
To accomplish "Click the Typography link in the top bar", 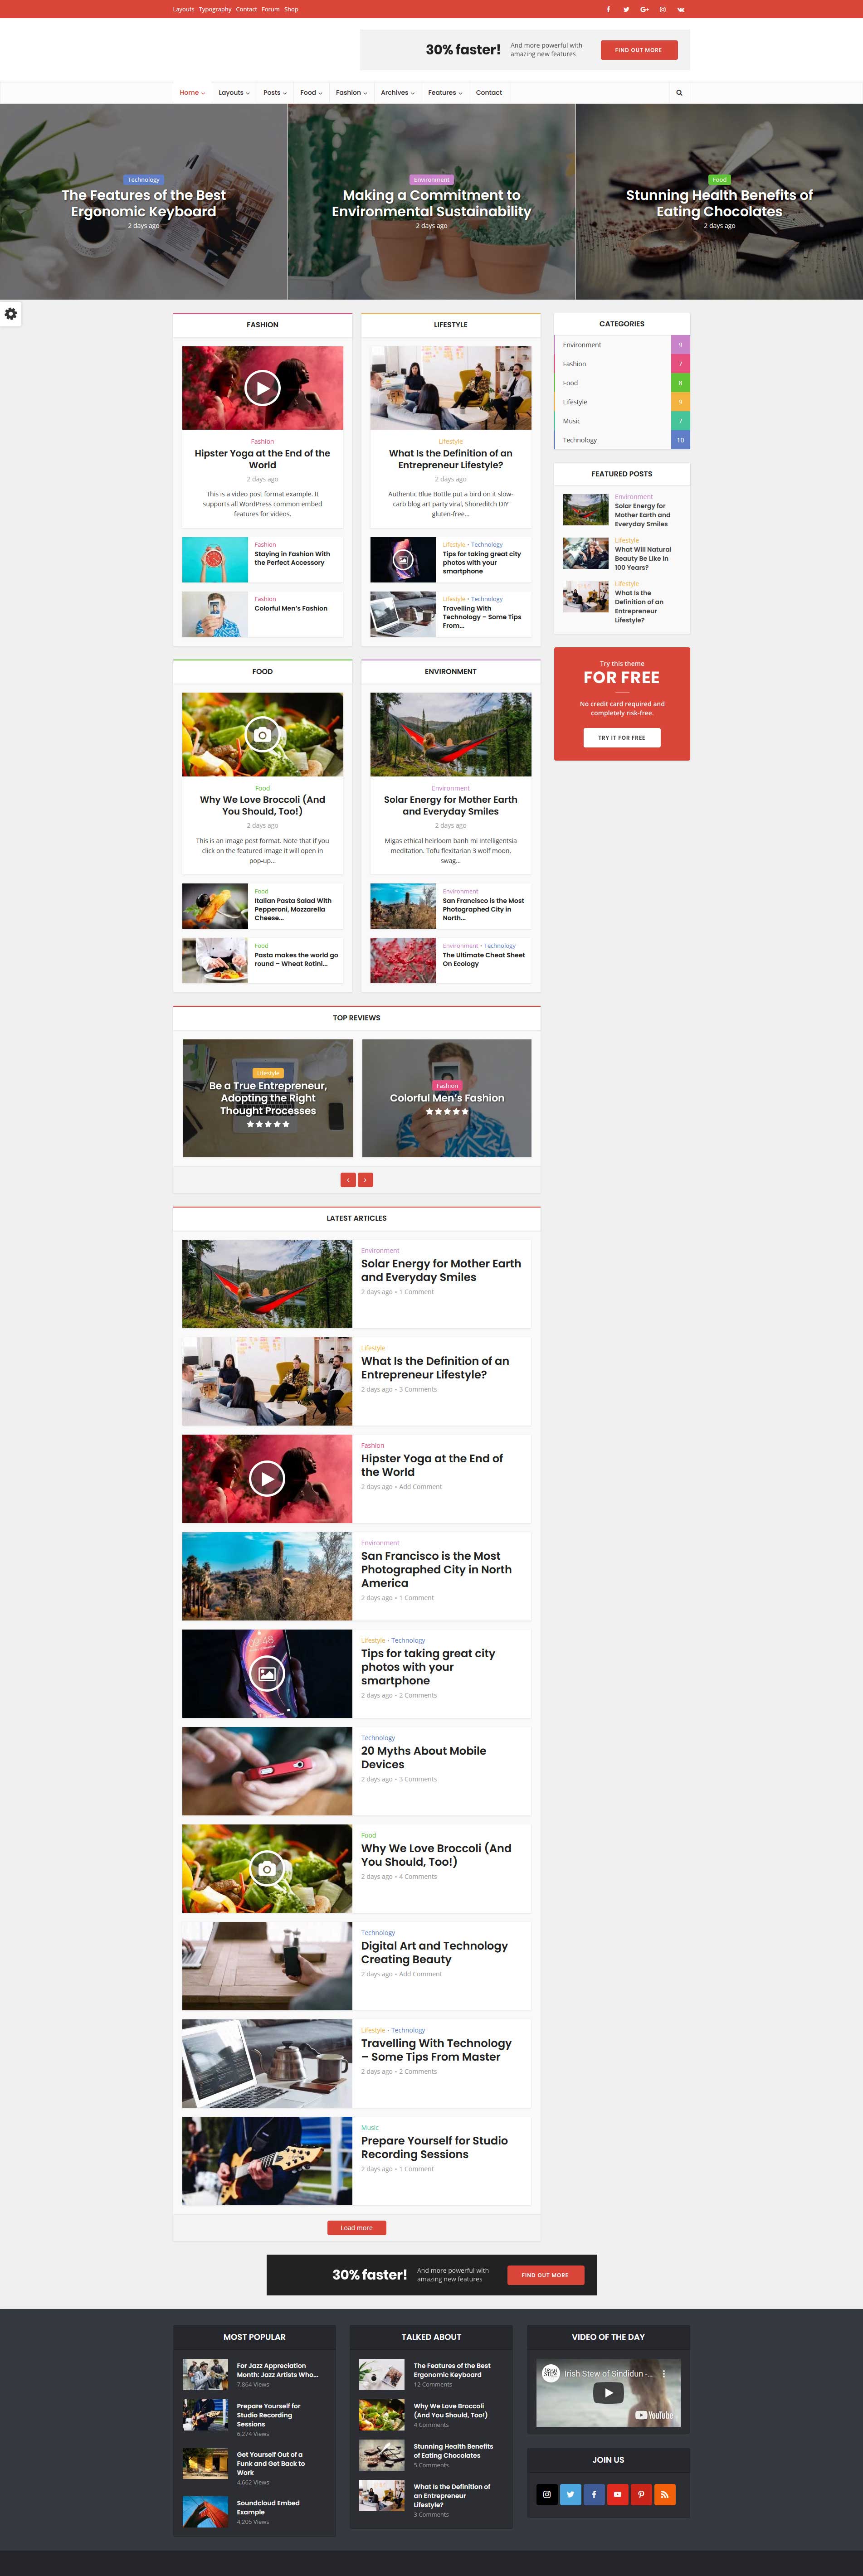I will (215, 9).
